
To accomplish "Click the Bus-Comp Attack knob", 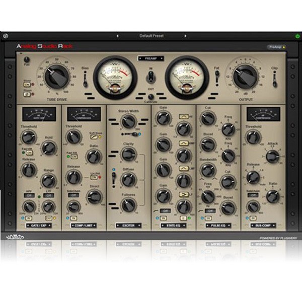I will pyautogui.click(x=272, y=157).
